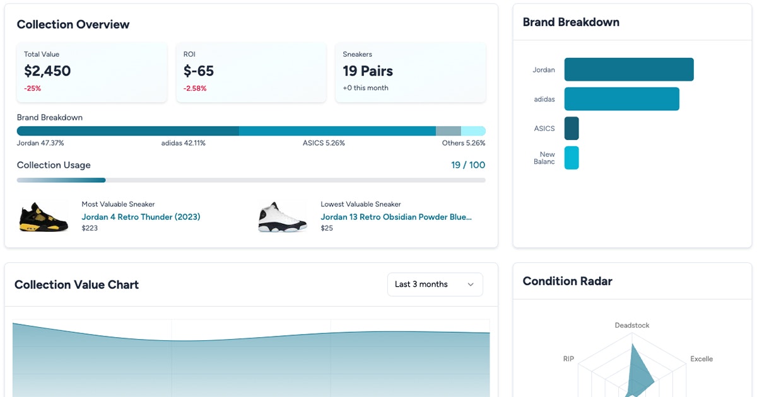Image resolution: width=757 pixels, height=397 pixels.
Task: Click the 19 / 100 usage count
Action: (x=468, y=165)
